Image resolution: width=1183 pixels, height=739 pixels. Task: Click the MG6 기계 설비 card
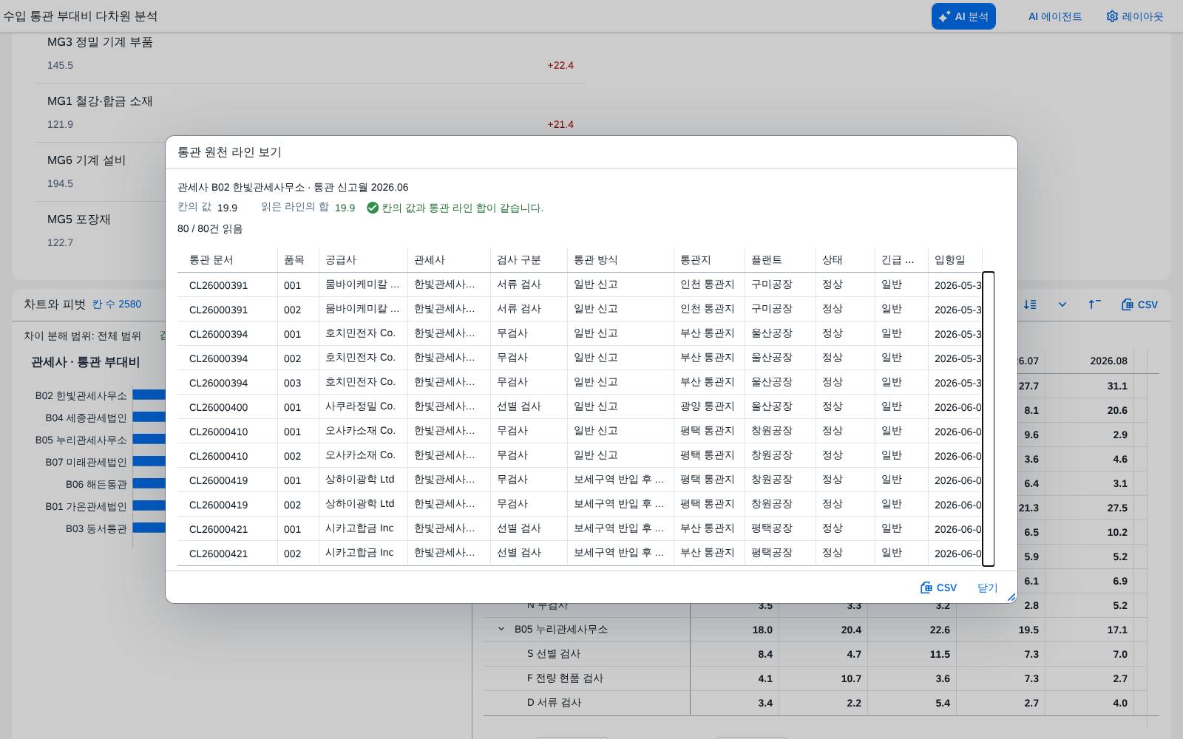pyautogui.click(x=101, y=171)
